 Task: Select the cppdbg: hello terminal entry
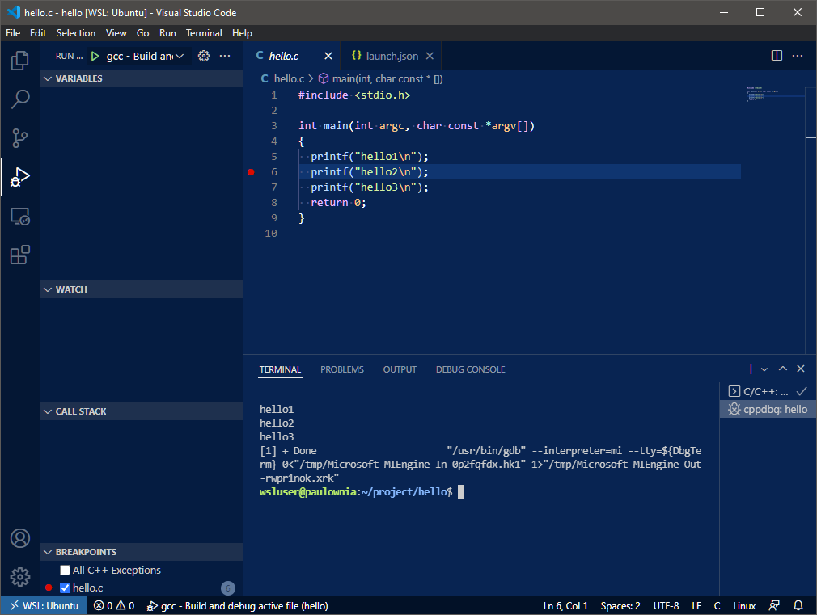tap(768, 409)
